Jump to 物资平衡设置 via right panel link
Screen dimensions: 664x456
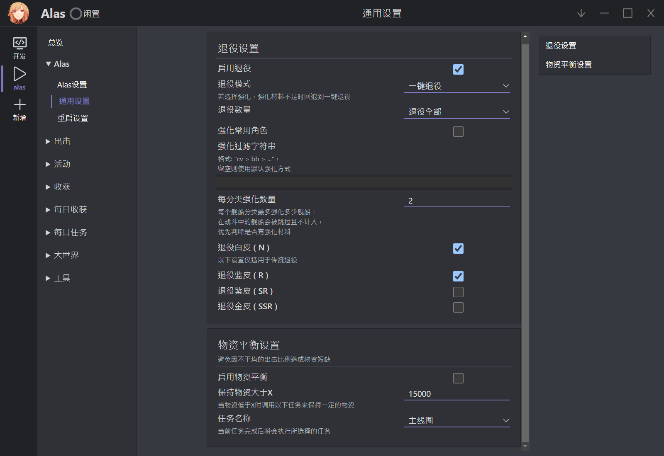[569, 65]
